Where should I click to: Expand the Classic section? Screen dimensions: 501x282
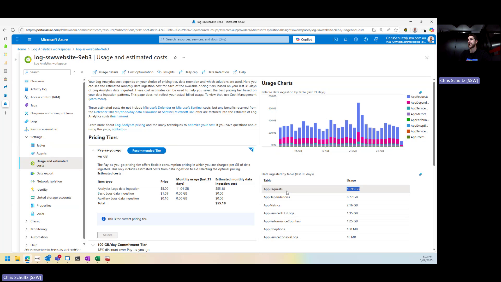coord(27,221)
